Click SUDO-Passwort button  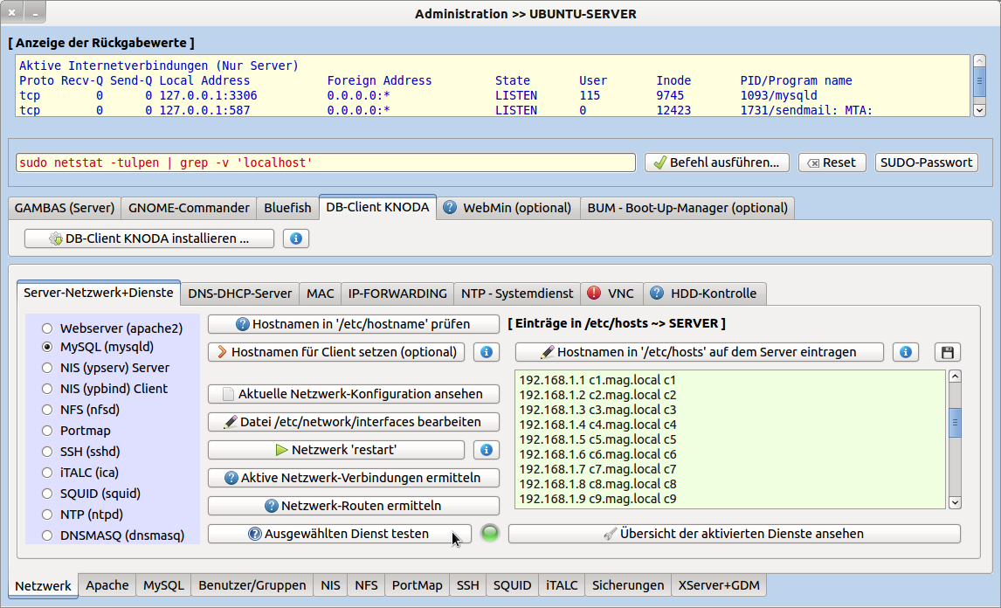coord(926,162)
